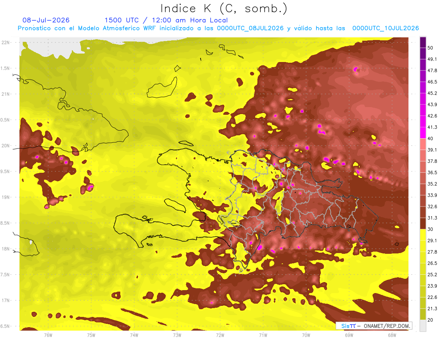Click the '42.6' color scale value

point(432,116)
